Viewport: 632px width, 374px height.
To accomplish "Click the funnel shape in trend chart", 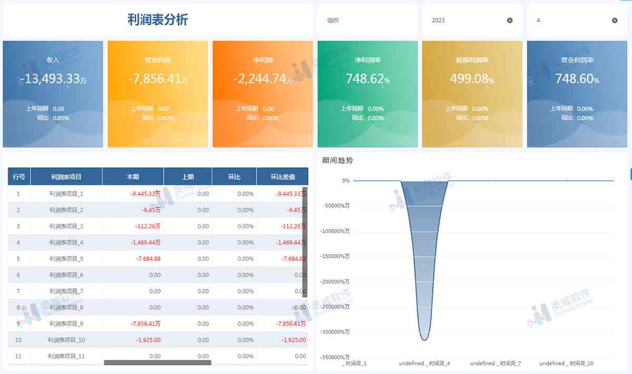I will pyautogui.click(x=419, y=252).
